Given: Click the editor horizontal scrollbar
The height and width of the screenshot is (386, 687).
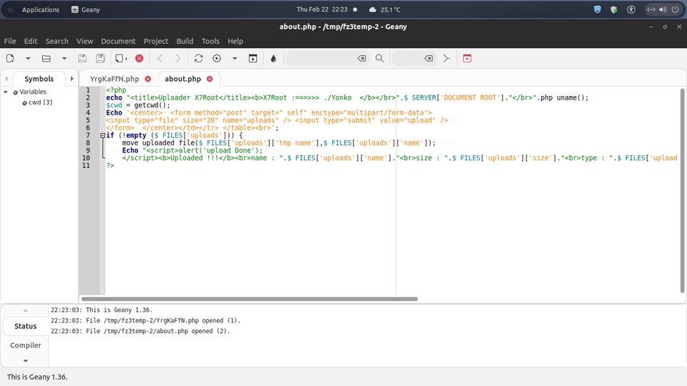Looking at the screenshot, I should tap(249, 299).
